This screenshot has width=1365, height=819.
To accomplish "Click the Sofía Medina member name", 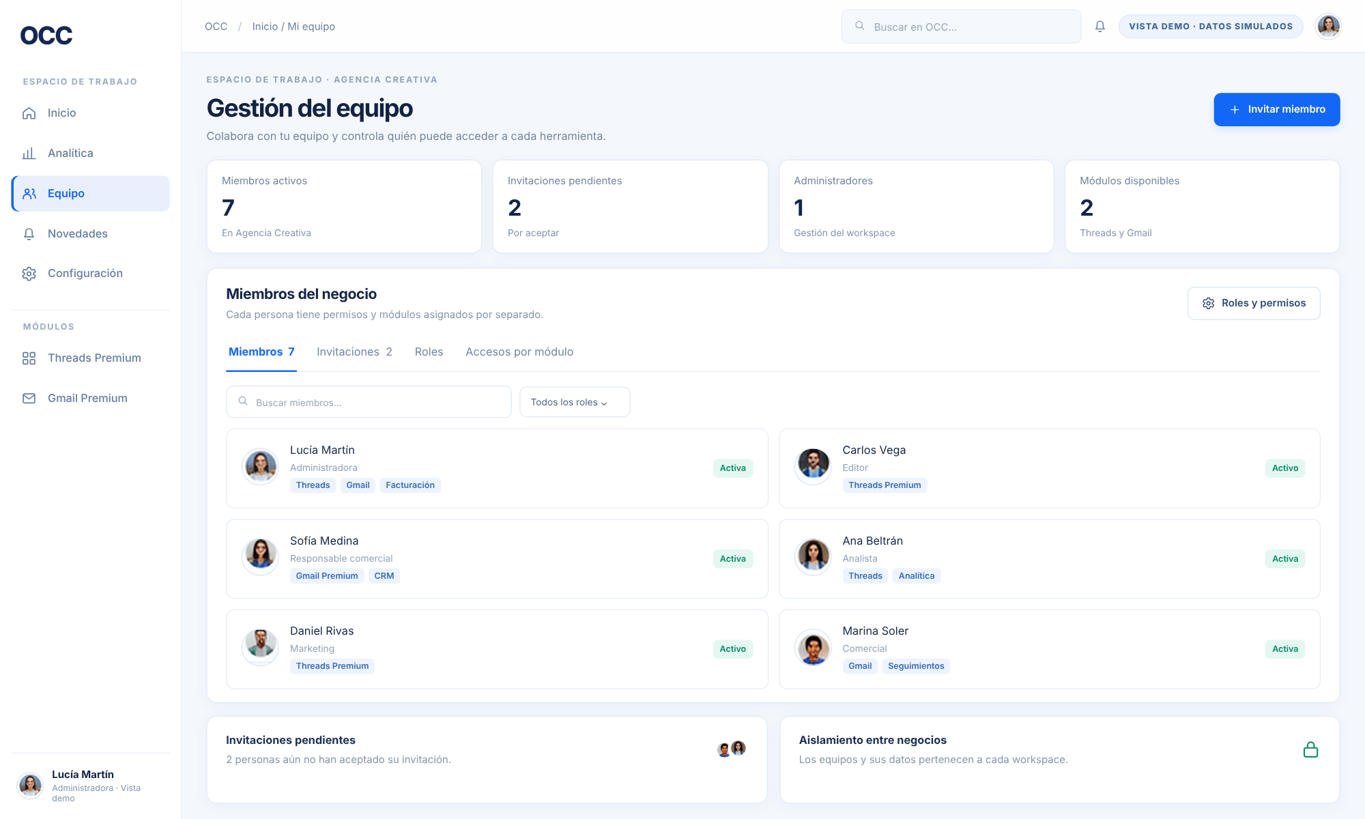I will coord(324,541).
